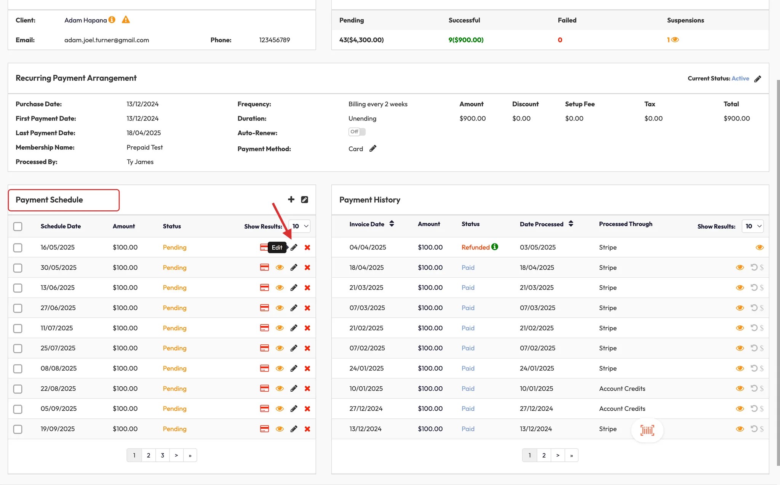Open Payment History Show Results dropdown
Viewport: 780px width, 485px height.
click(x=753, y=226)
